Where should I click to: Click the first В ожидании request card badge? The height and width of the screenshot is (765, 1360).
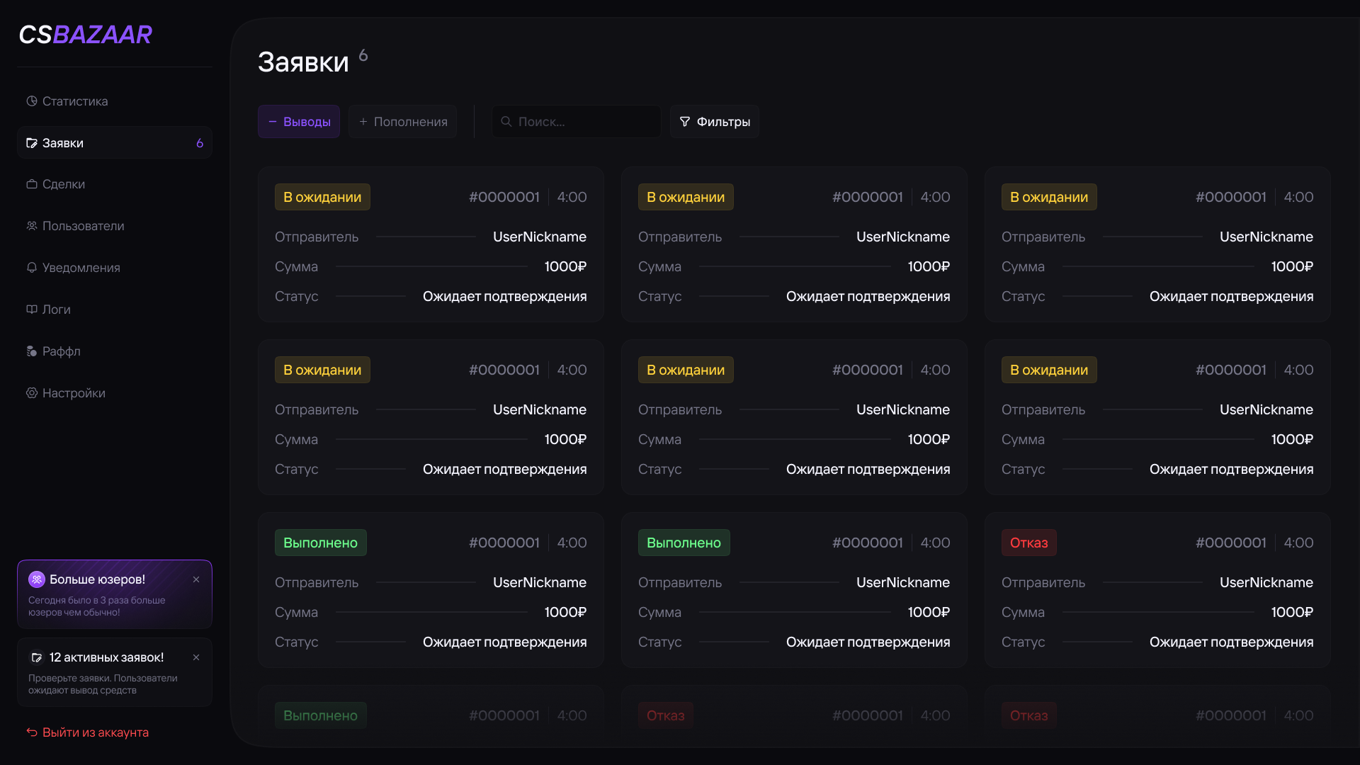pos(322,197)
